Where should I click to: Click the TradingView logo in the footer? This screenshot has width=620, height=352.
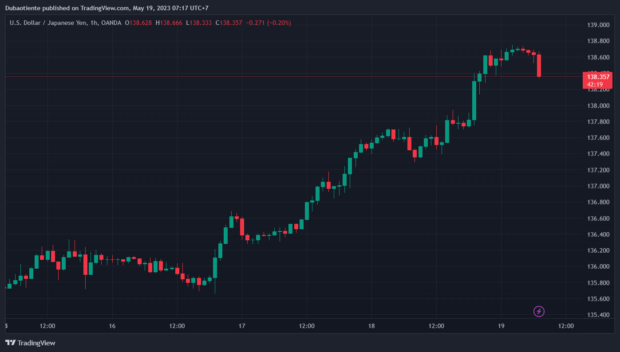pos(30,343)
